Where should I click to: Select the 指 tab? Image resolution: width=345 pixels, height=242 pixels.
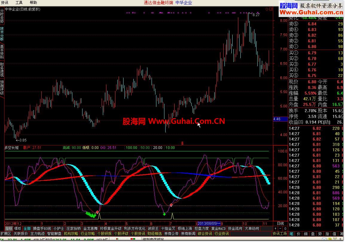[327, 234]
